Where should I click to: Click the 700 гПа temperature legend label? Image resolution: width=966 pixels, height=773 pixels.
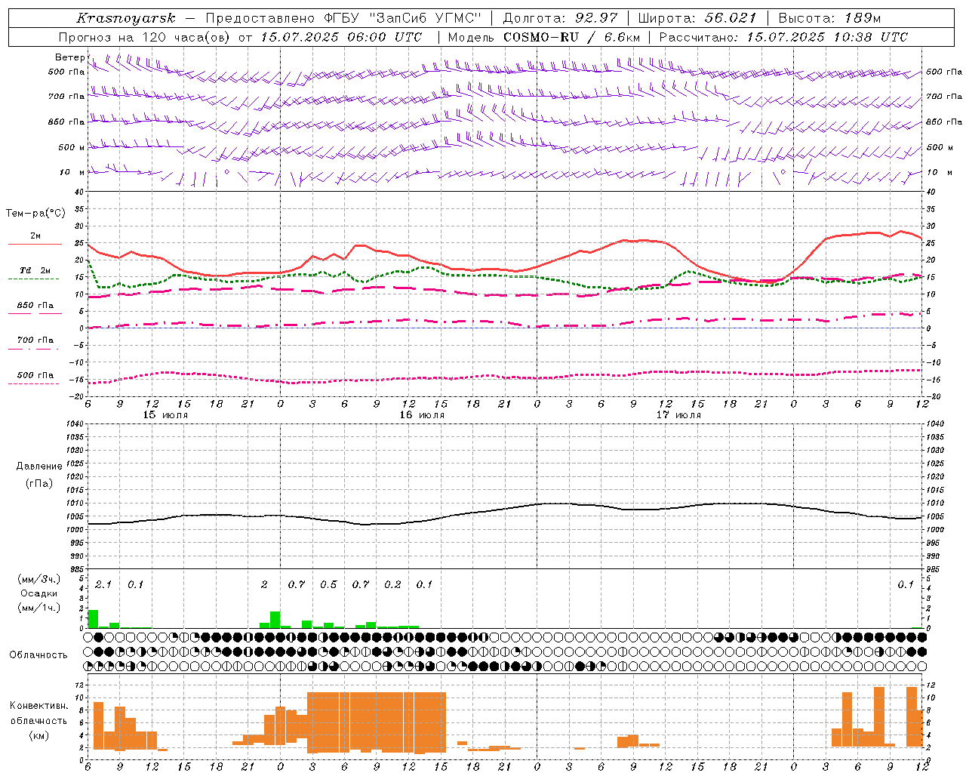click(35, 340)
